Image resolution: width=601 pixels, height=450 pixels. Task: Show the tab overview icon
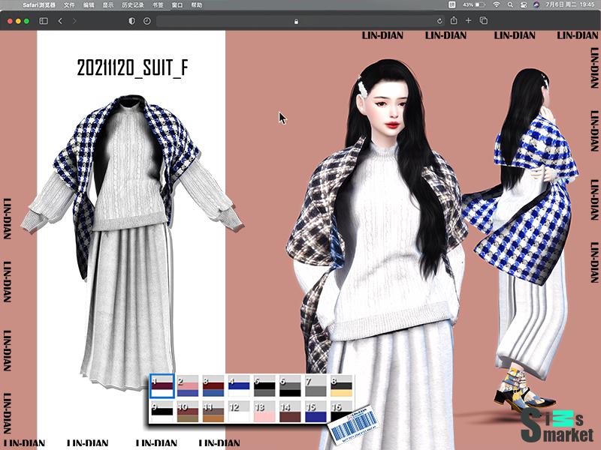coord(484,21)
